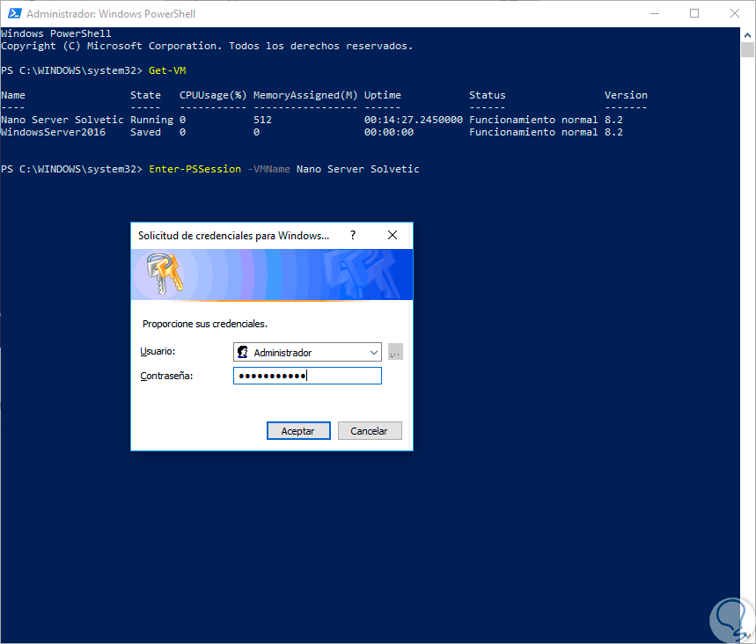Click into the Contraseña password field
Viewport: 756px width, 644px height.
(x=308, y=376)
